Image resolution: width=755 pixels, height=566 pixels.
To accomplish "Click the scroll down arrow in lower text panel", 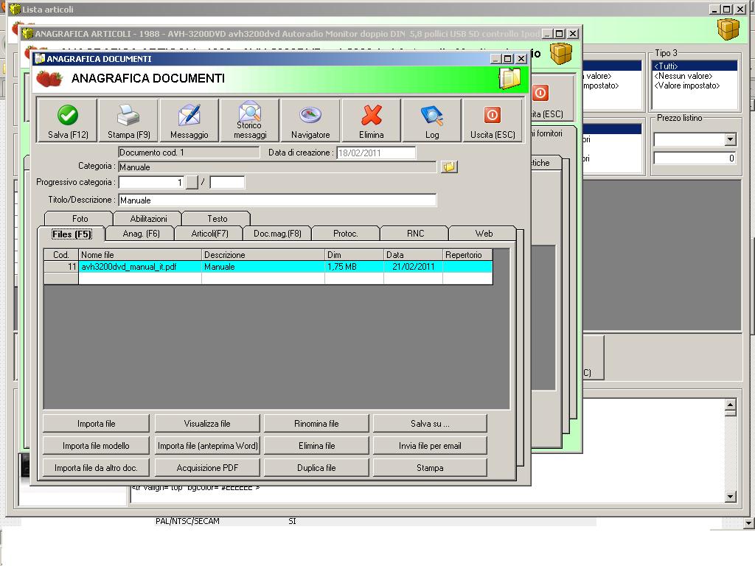I will (731, 497).
